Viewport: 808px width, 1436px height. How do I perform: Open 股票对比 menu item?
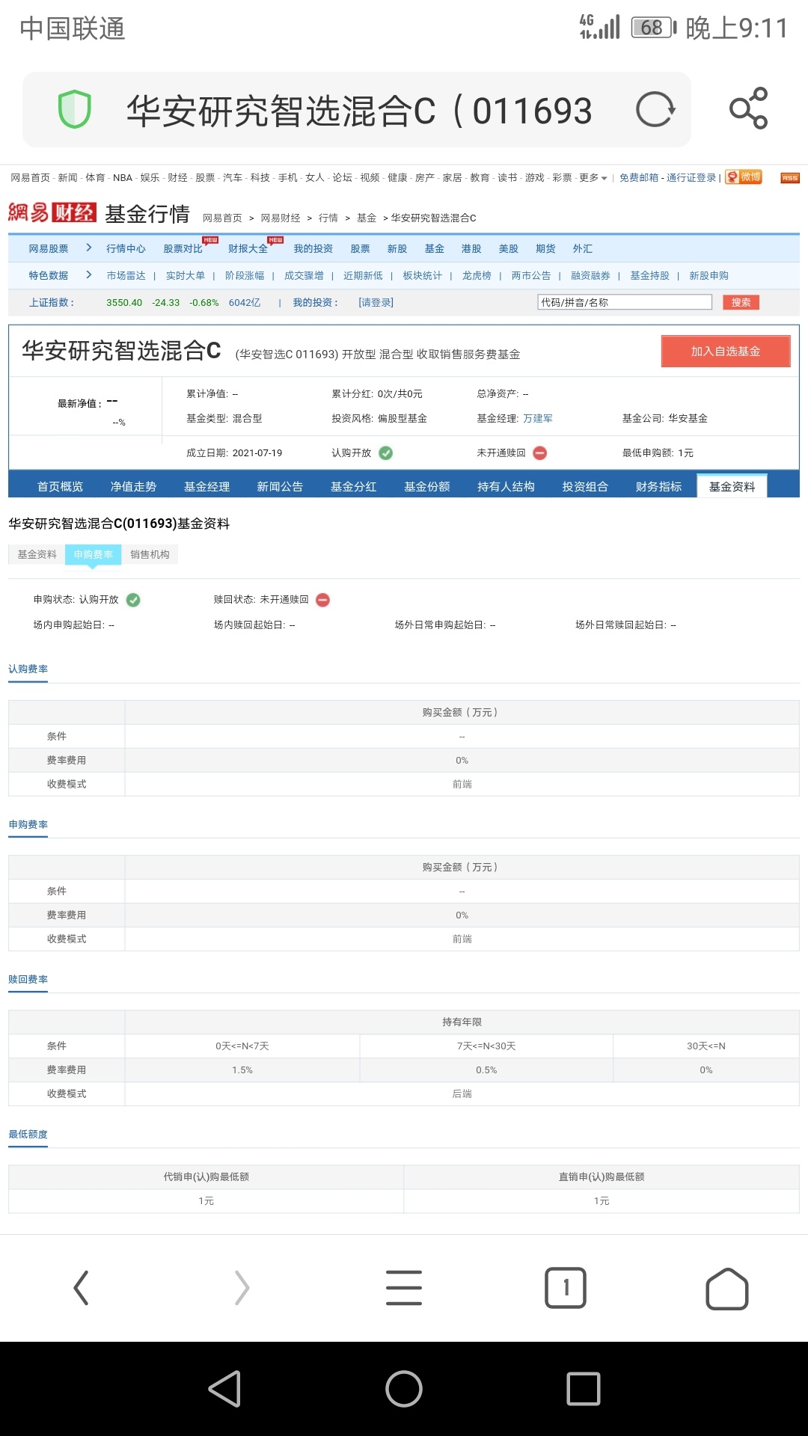coord(183,248)
